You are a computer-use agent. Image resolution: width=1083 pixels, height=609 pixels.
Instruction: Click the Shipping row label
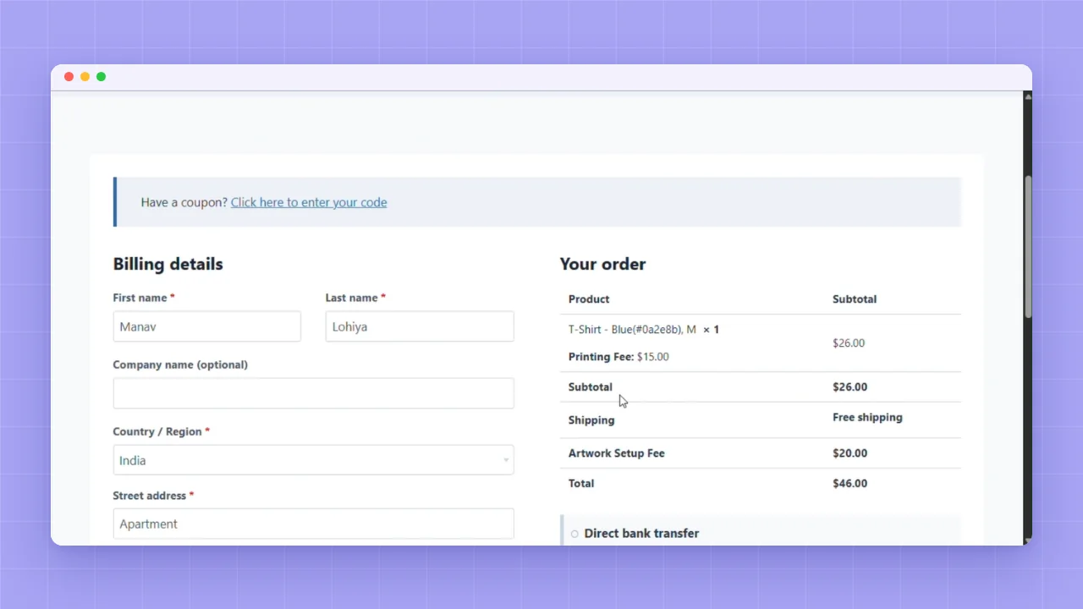point(591,420)
